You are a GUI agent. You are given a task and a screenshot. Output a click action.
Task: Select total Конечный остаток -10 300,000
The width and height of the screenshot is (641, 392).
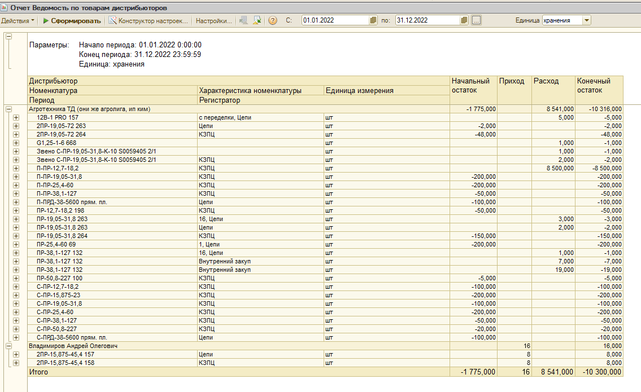pyautogui.click(x=599, y=372)
